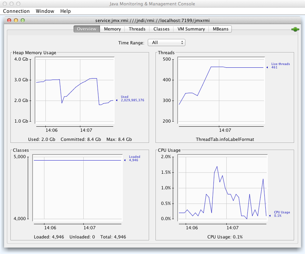Viewport: 305px width, 254px height.
Task: Switch to the Memory tab
Action: (112, 29)
